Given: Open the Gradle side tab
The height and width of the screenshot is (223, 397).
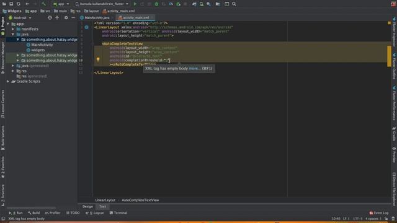Looking at the screenshot, I should pyautogui.click(x=394, y=134).
